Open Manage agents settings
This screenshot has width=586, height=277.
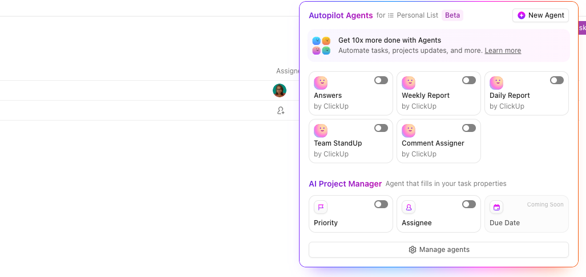click(439, 250)
